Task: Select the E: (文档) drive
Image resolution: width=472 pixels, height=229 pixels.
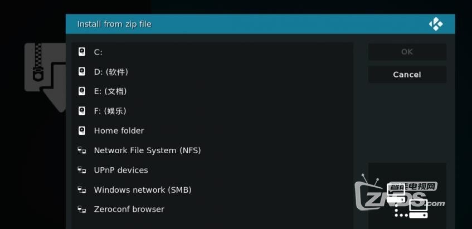Action: (x=212, y=91)
